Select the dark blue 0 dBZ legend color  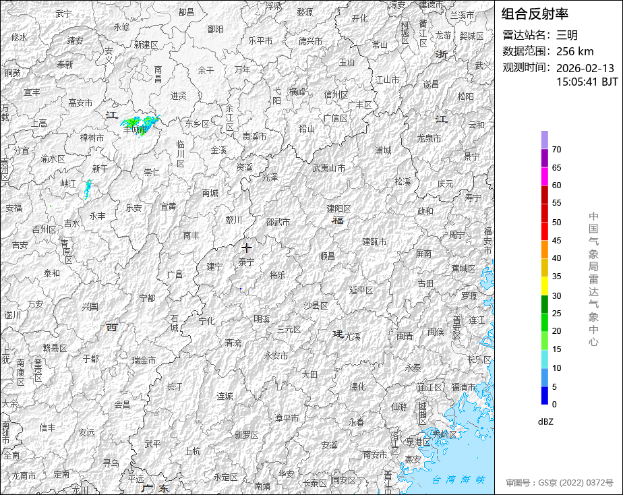point(544,395)
